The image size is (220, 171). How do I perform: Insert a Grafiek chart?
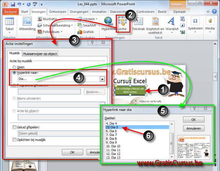85,32
